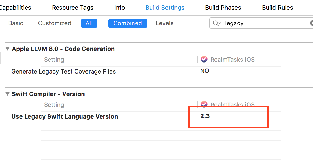The height and width of the screenshot is (161, 313).
Task: Select the Build Settings tab
Action: point(165,8)
